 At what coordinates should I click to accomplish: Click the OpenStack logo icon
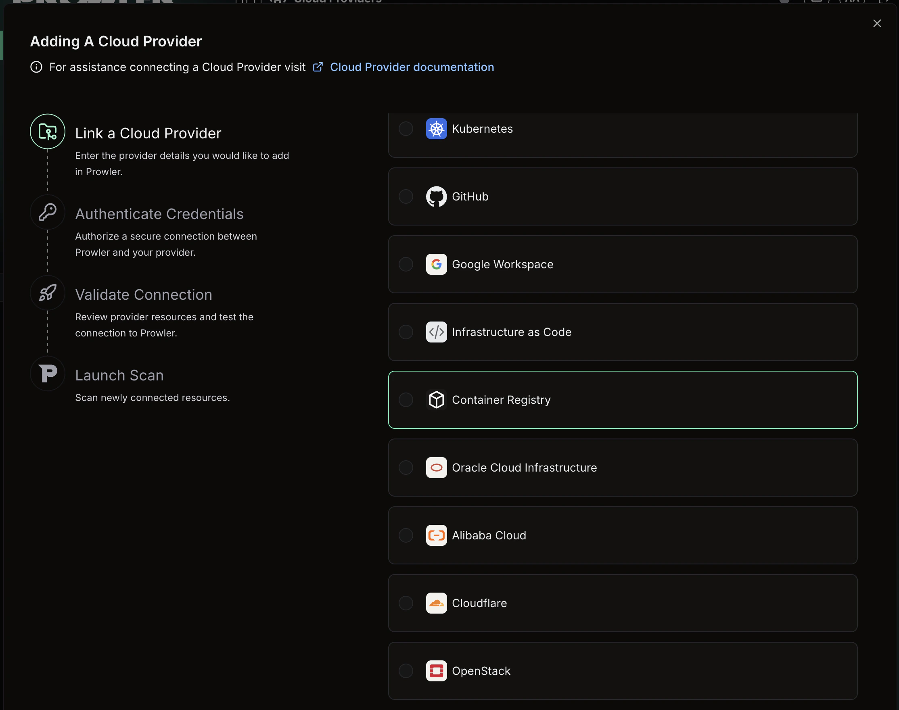(436, 670)
